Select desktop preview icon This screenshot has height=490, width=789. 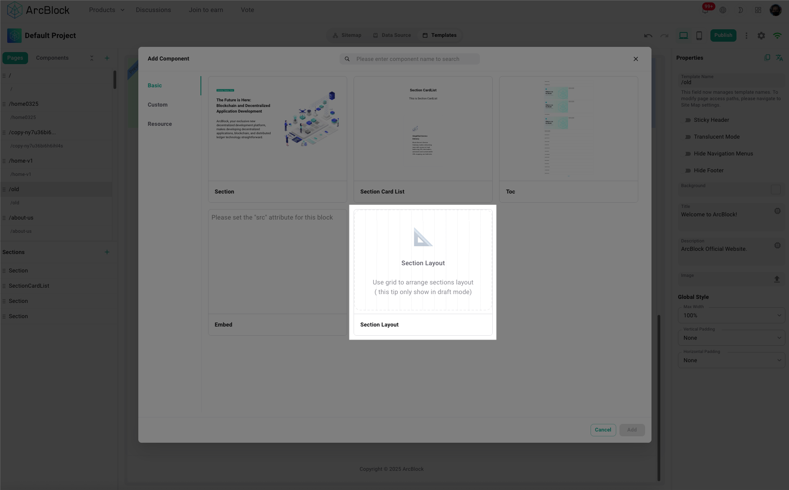[683, 36]
